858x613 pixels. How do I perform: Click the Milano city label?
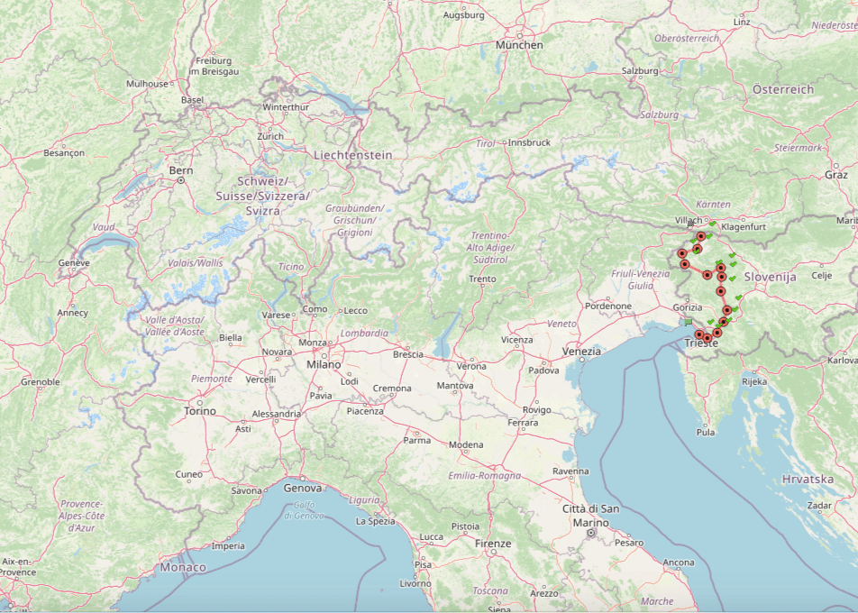coord(323,364)
